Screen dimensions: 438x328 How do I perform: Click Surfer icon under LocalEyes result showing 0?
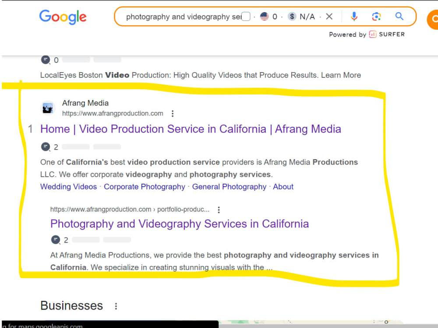tap(46, 59)
